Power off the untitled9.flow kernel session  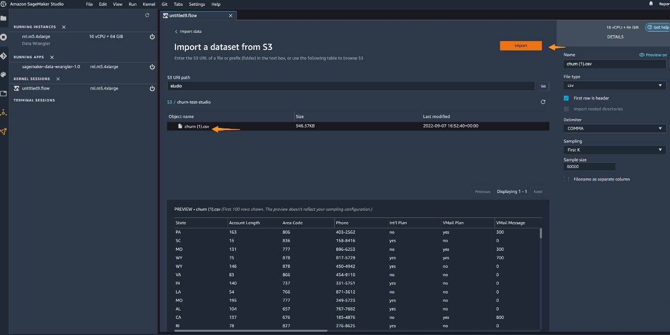coord(152,88)
